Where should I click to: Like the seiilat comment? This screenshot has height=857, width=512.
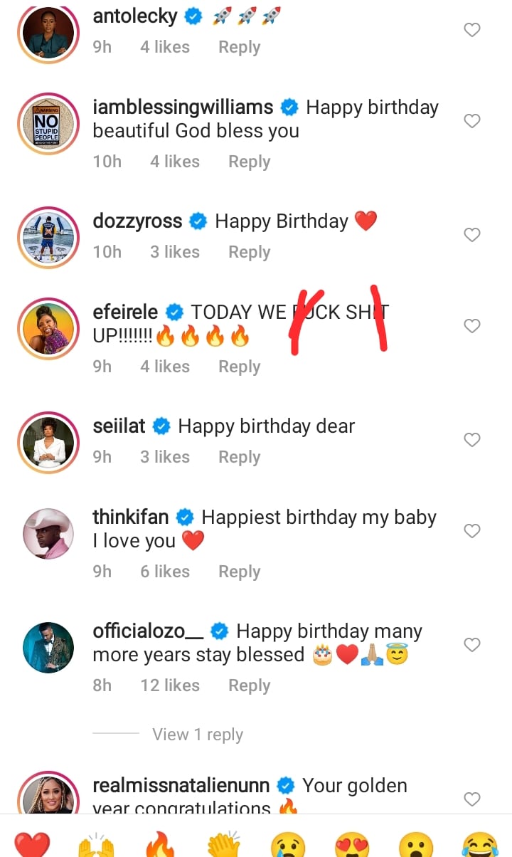pyautogui.click(x=472, y=440)
